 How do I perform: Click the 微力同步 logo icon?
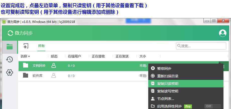[x=10, y=33]
